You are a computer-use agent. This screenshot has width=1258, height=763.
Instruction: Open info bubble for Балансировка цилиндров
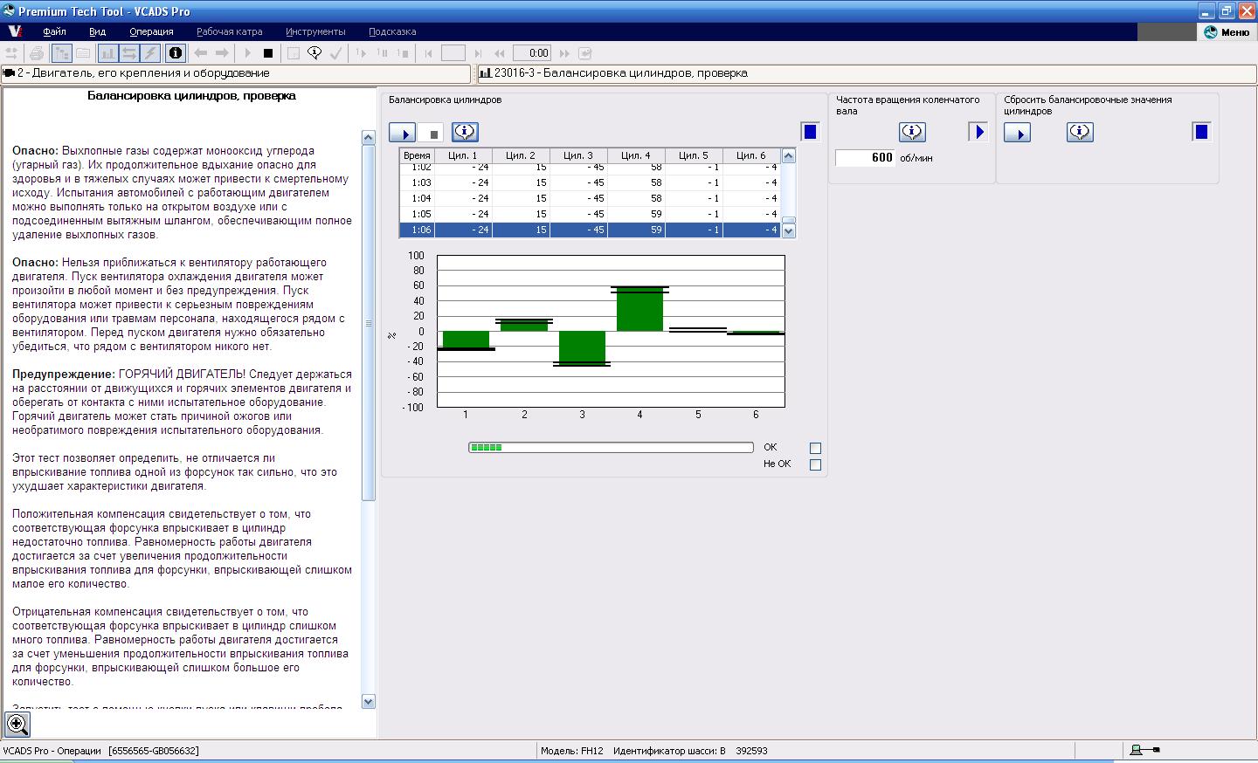click(x=465, y=133)
